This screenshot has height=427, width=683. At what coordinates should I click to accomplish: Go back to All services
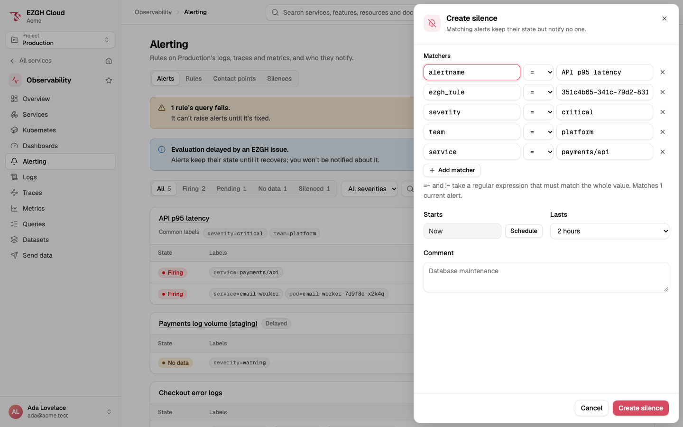point(31,61)
